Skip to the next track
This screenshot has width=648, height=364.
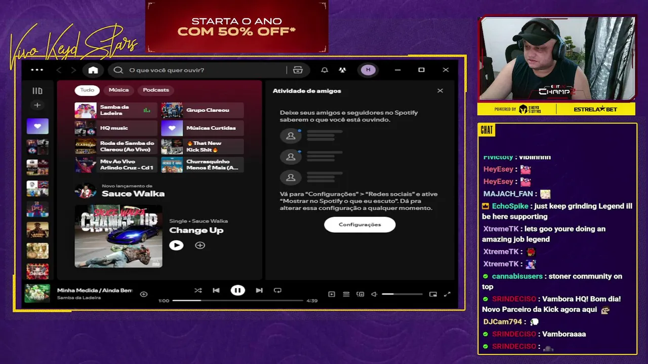pos(259,290)
